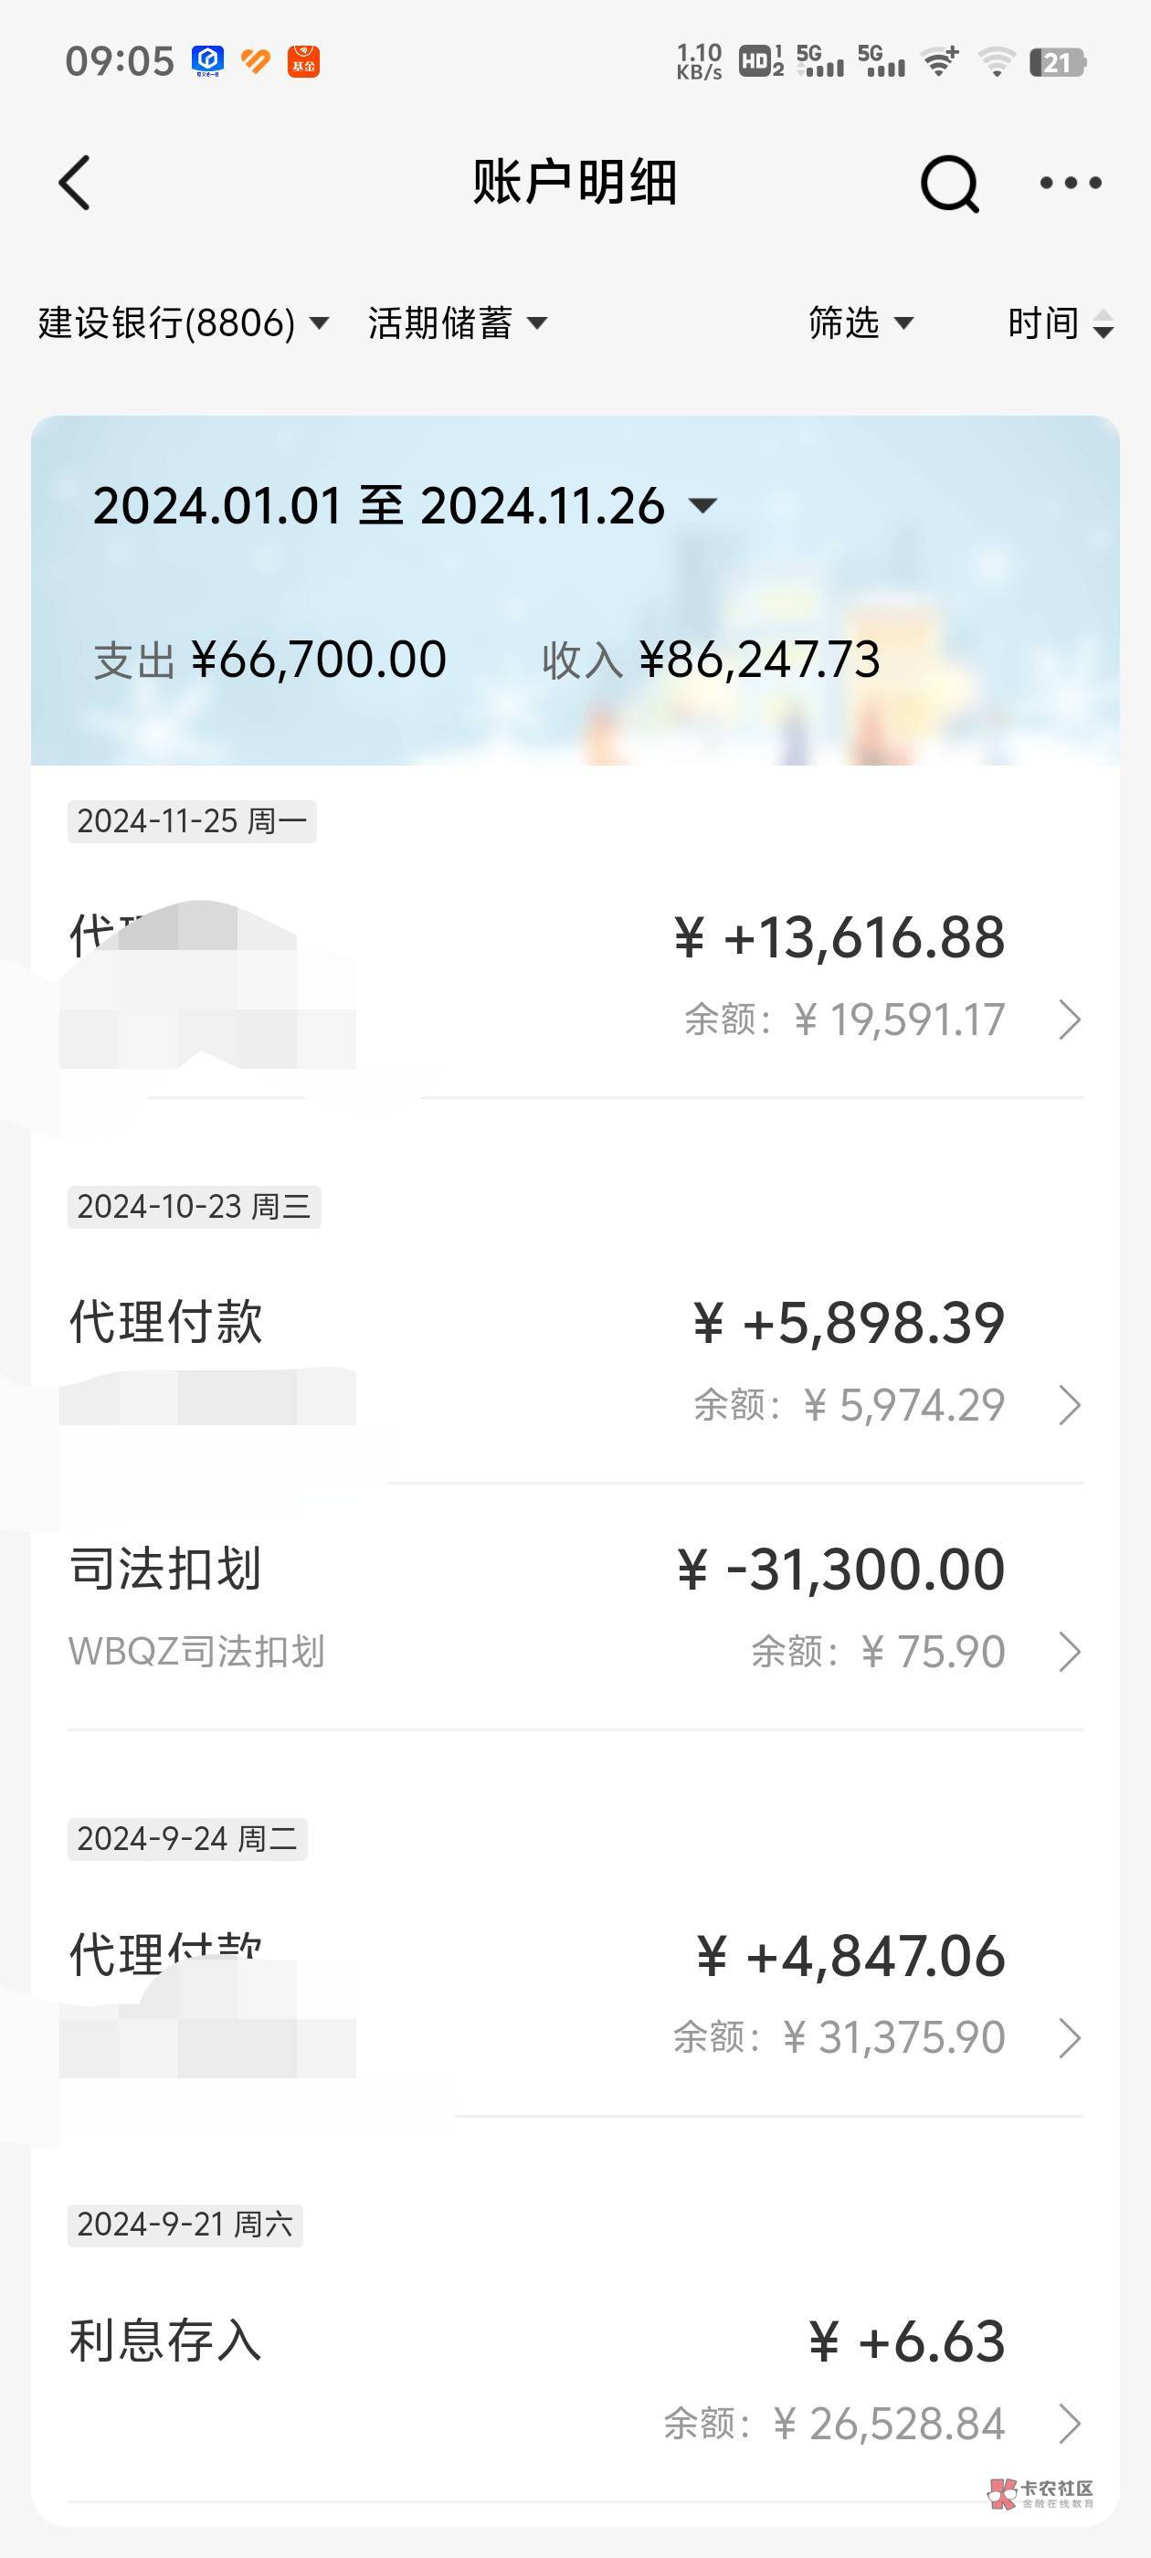Expand the 活期储蓄 account type dropdown
Screen dimensions: 1151x2558
[457, 322]
